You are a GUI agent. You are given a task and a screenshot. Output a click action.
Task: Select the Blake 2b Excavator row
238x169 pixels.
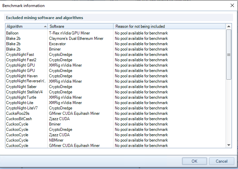(115, 44)
